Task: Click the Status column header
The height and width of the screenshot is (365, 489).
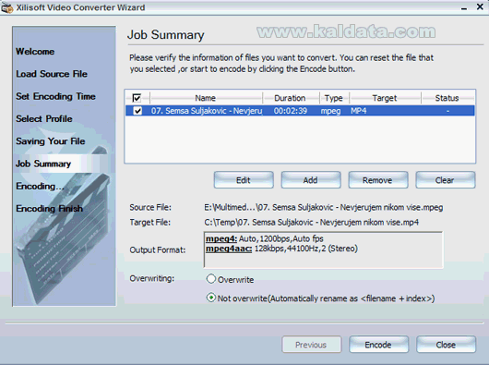Action: [x=447, y=98]
